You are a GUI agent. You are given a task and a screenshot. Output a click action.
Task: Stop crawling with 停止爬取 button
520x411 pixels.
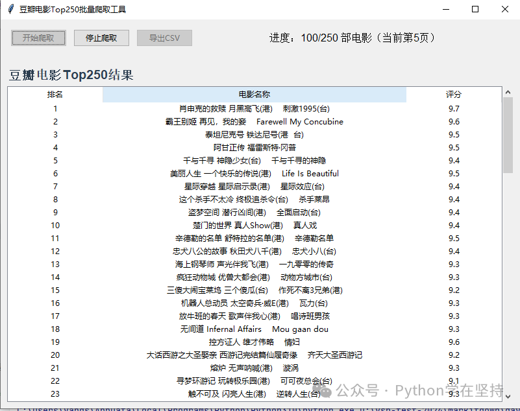tap(101, 38)
